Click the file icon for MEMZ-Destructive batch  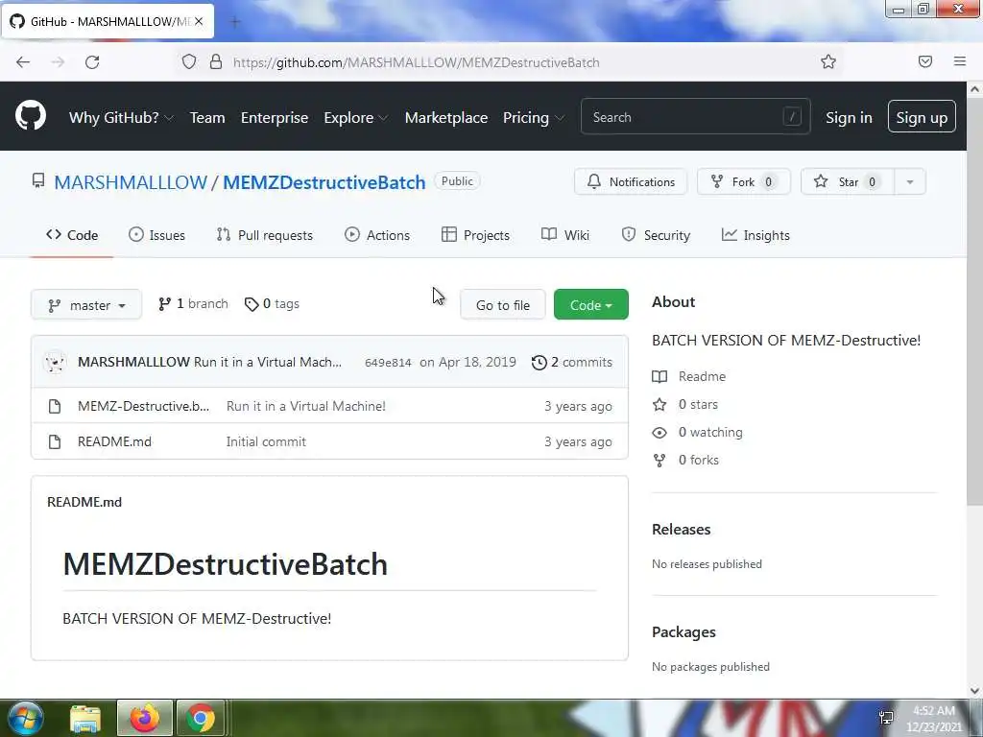tap(55, 406)
